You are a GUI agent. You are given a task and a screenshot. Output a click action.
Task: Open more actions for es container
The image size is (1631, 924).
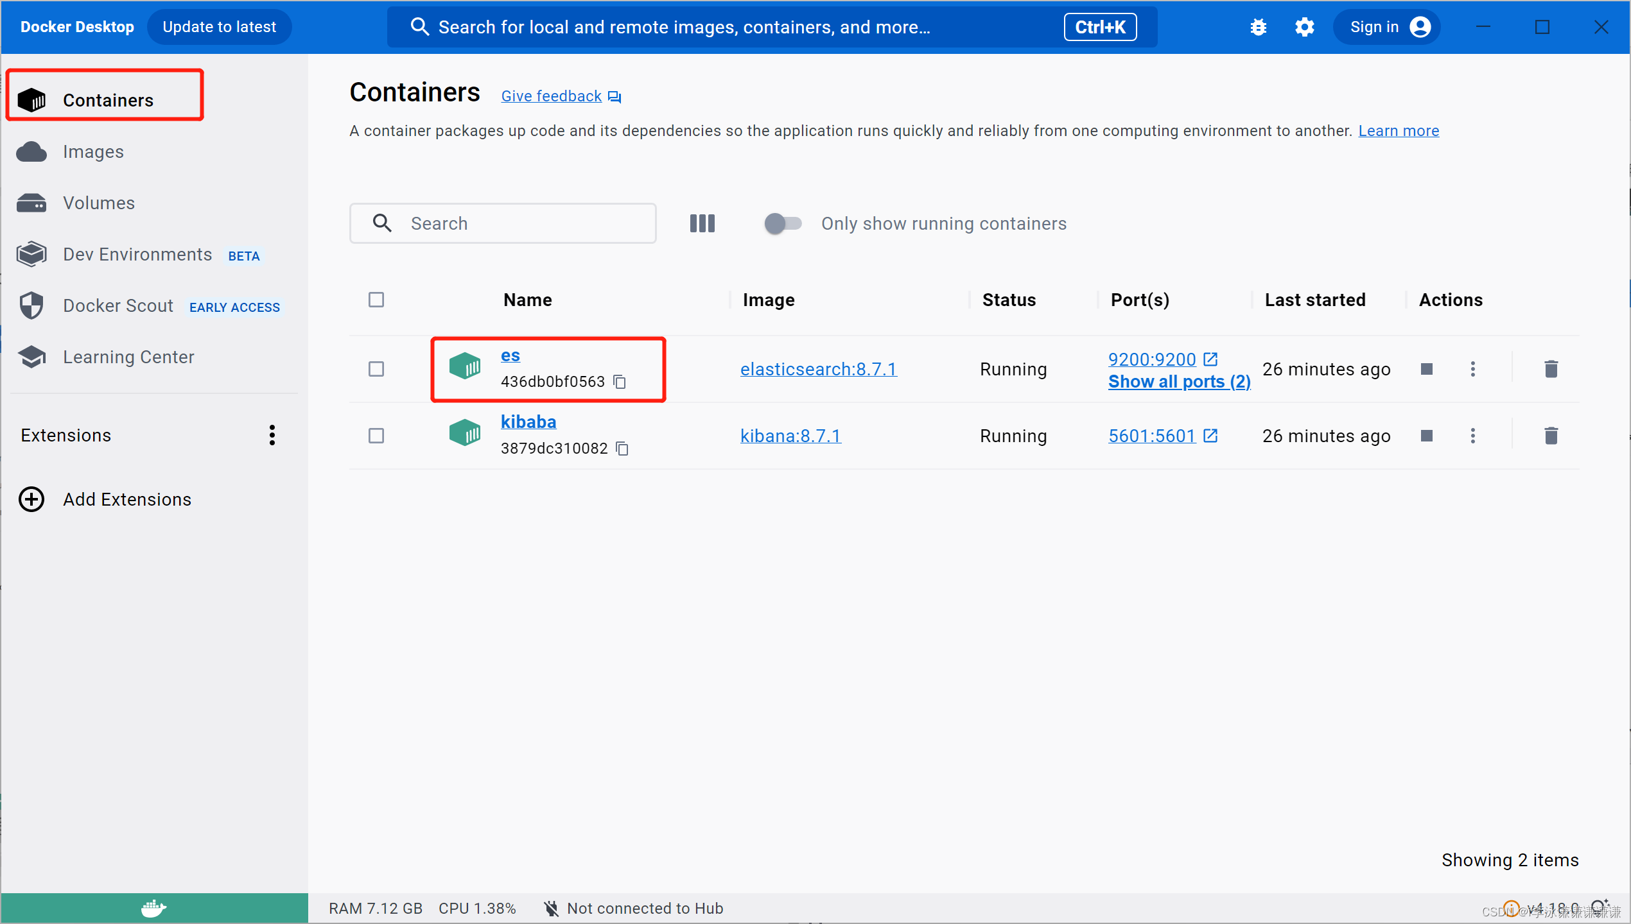point(1473,369)
